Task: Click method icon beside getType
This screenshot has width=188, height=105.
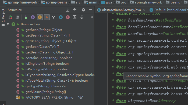Action: [18, 86]
